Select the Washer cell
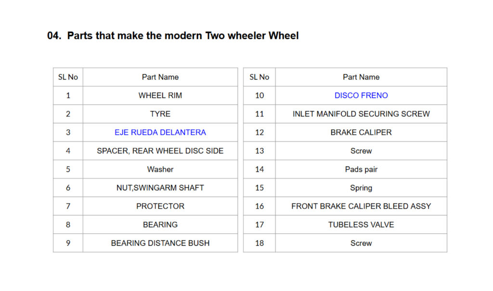Image resolution: width=493 pixels, height=291 pixels. point(160,169)
